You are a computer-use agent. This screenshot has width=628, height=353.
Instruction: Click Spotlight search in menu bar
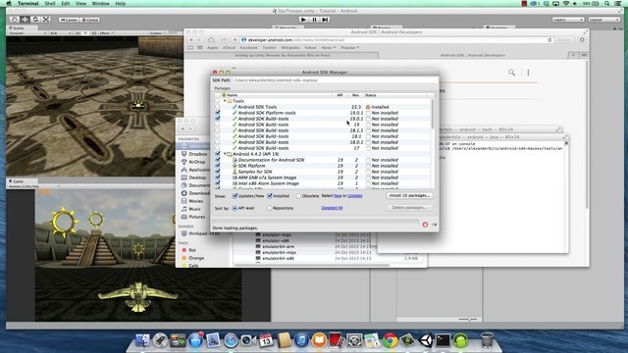point(607,3)
